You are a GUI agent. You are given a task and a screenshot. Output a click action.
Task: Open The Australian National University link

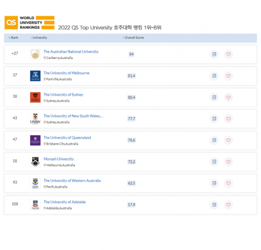point(71,52)
